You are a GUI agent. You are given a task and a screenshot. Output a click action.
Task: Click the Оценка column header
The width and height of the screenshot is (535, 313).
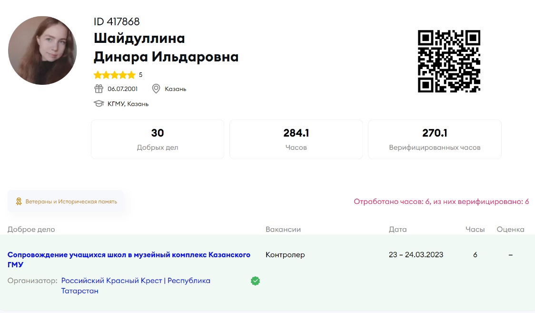pyautogui.click(x=510, y=229)
